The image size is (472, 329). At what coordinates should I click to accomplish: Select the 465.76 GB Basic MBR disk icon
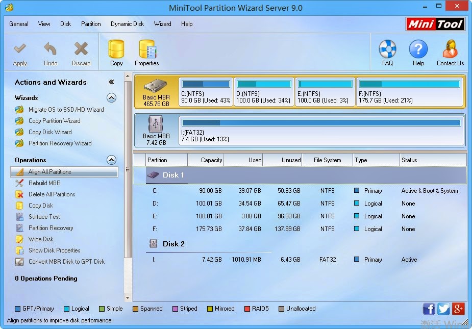[x=156, y=86]
